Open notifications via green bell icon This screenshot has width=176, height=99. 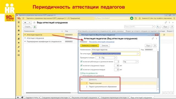coord(132,18)
